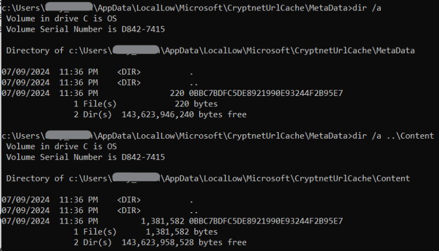Select the first Volume Serial Number D842-7415

[143, 30]
